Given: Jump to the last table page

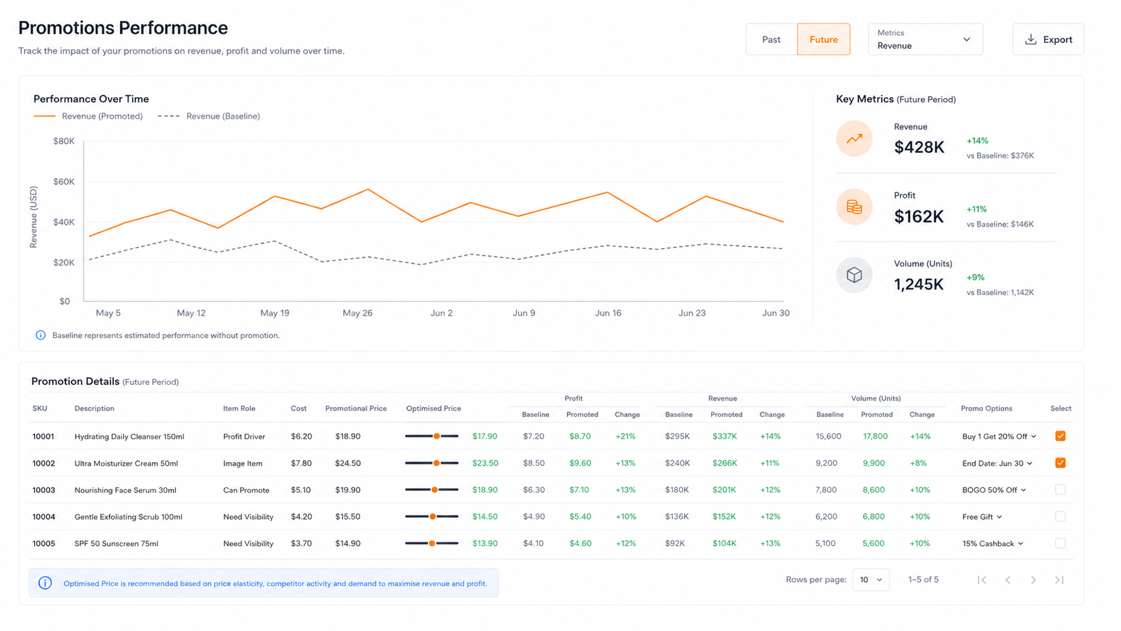Looking at the screenshot, I should click(x=1059, y=580).
